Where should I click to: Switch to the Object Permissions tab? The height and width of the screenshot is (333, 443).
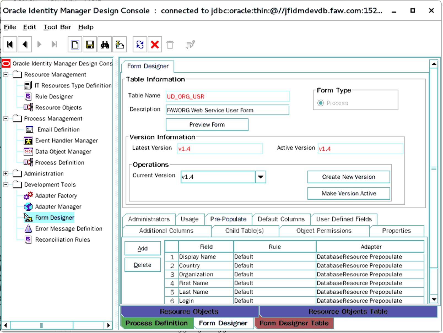[324, 231]
